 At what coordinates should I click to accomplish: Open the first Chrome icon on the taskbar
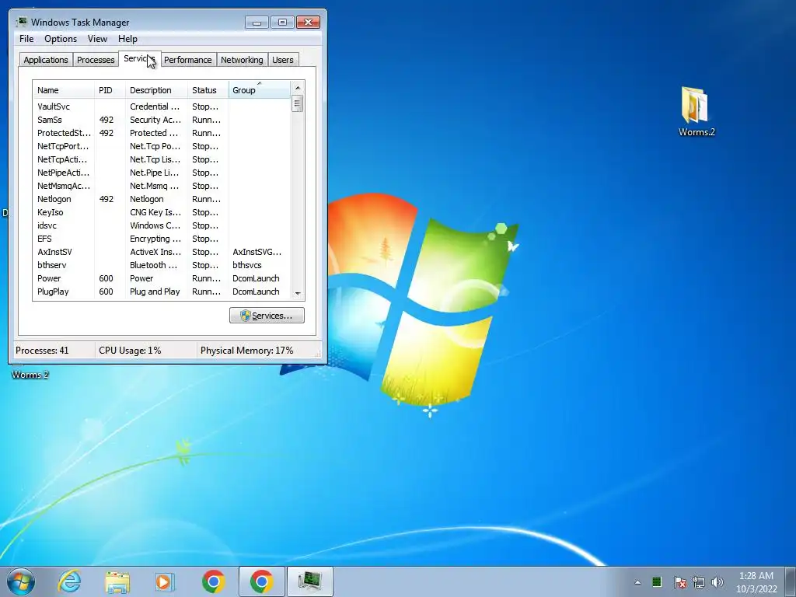point(213,581)
